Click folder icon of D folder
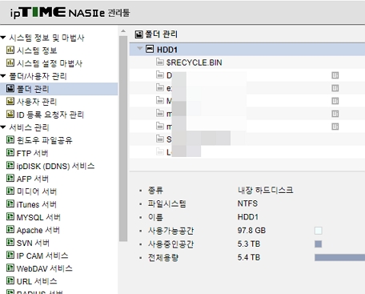Viewport: 365px width, 294px height. click(x=160, y=75)
